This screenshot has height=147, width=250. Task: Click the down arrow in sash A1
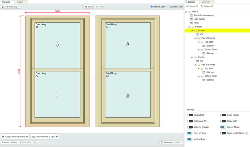(x=57, y=44)
